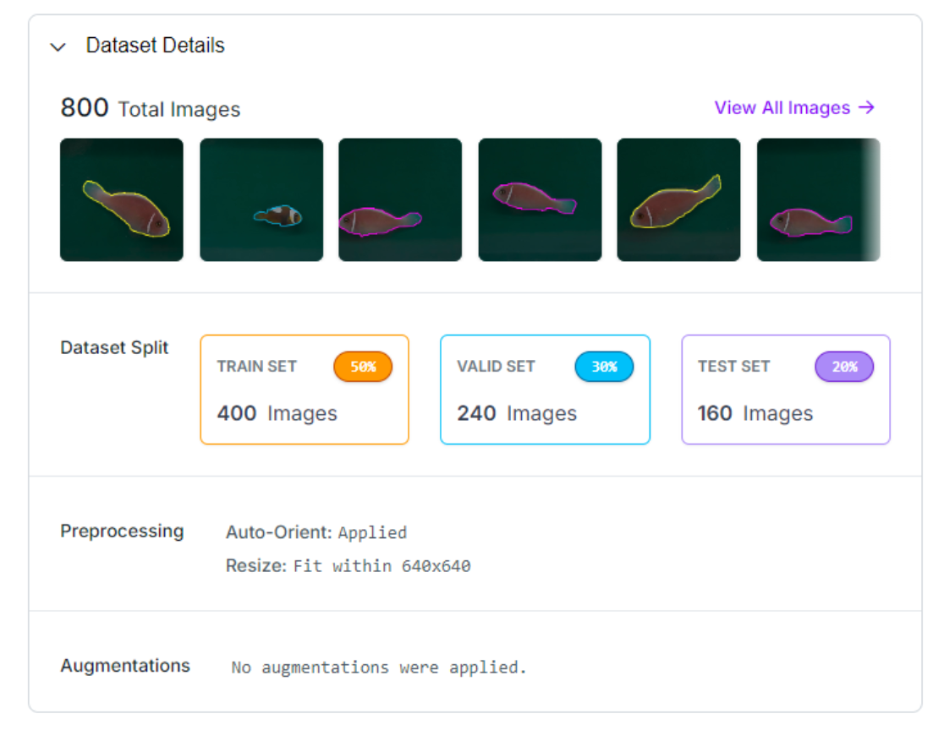Click the 800 Total Images count

[x=150, y=109]
